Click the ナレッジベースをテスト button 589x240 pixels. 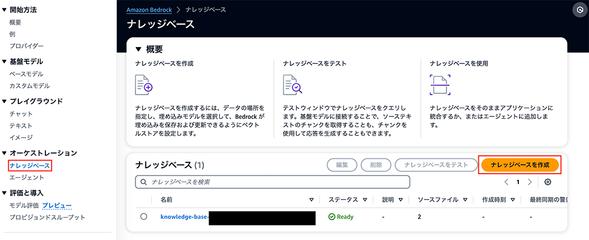436,165
